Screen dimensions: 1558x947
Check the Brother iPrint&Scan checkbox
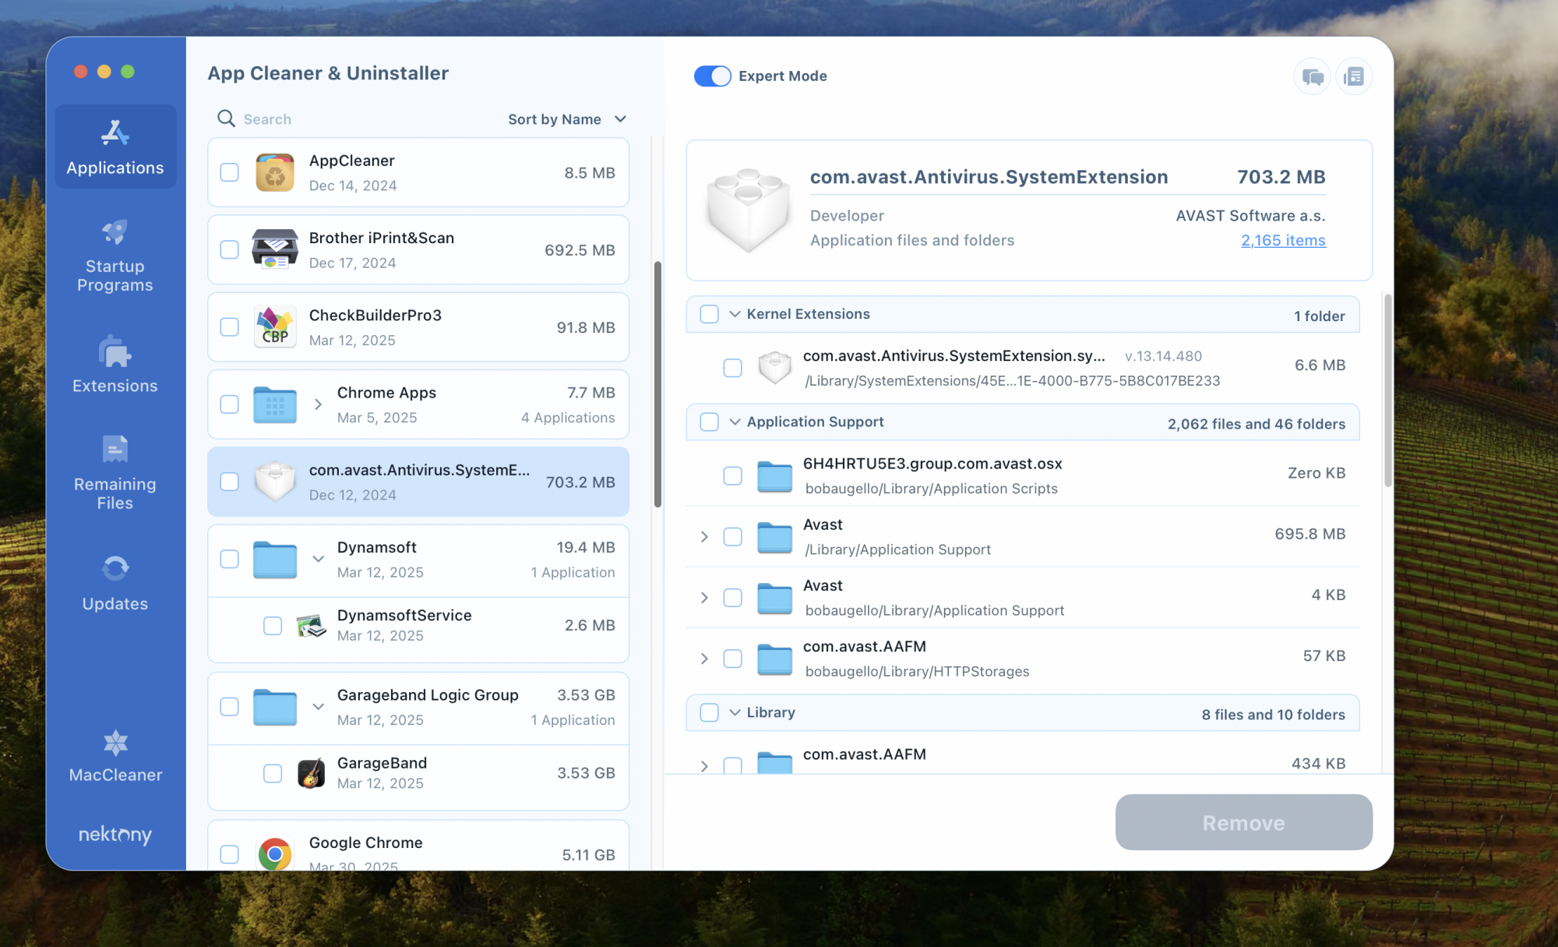click(x=229, y=249)
